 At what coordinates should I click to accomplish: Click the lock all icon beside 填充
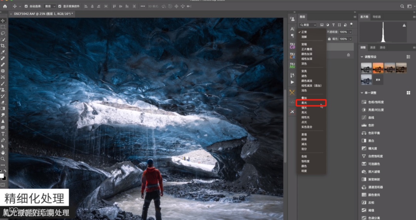[x=329, y=39]
